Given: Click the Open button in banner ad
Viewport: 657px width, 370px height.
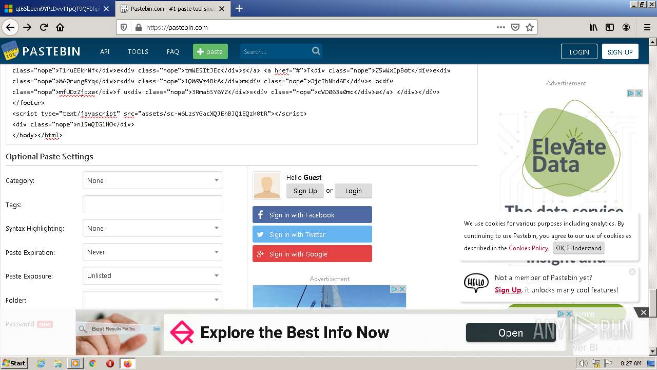Looking at the screenshot, I should (x=511, y=333).
